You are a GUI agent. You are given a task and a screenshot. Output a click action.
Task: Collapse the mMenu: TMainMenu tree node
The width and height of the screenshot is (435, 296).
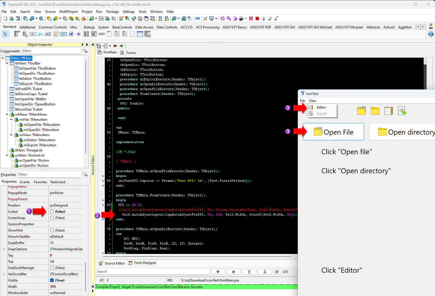(x=7, y=114)
